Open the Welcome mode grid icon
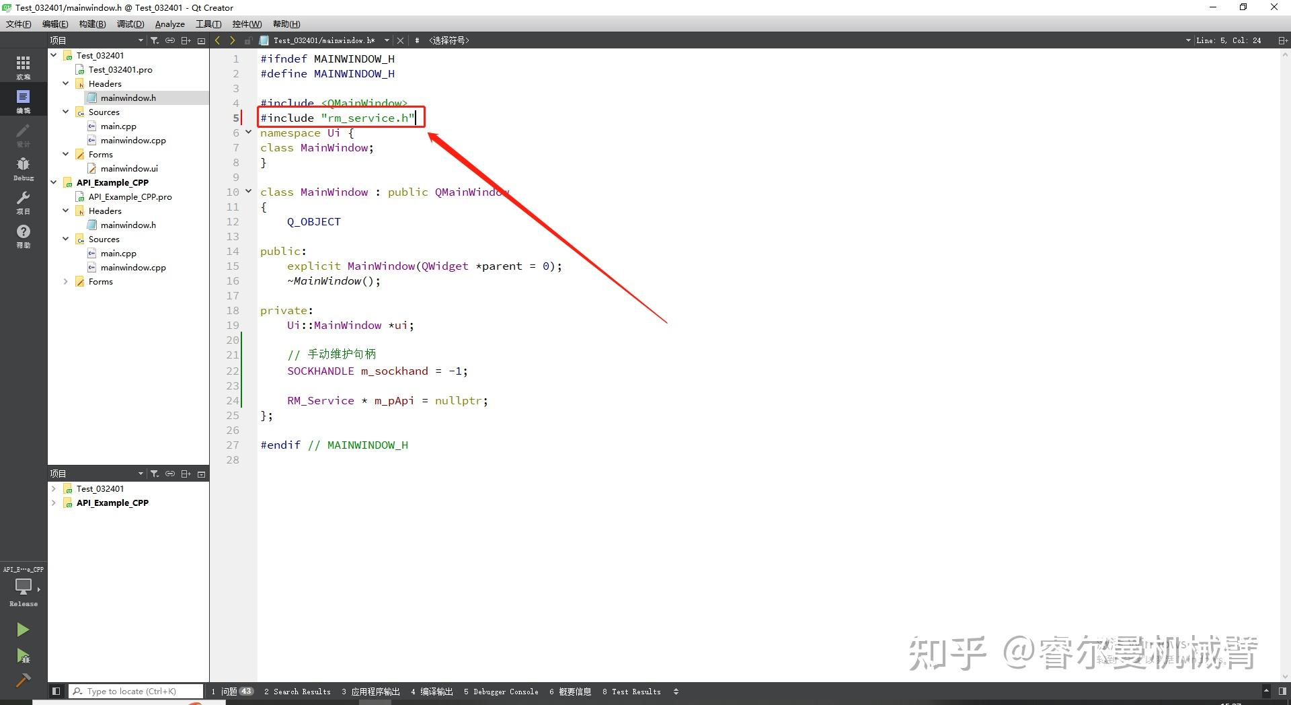This screenshot has width=1291, height=705. click(24, 66)
